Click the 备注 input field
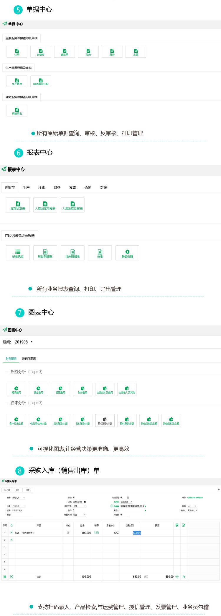The width and height of the screenshot is (221, 616). pyautogui.click(x=22, y=515)
